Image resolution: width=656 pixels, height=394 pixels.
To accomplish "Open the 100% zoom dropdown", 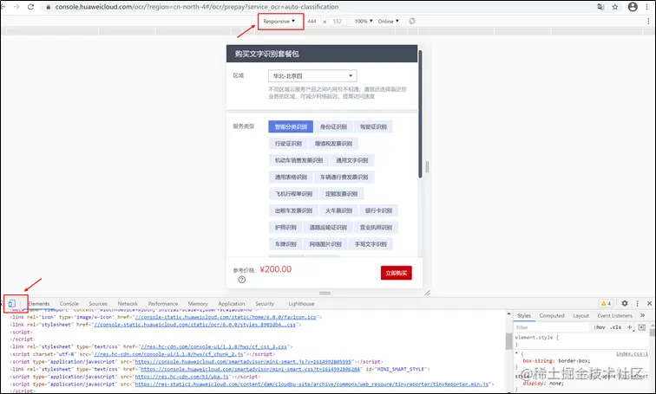I will coord(363,21).
